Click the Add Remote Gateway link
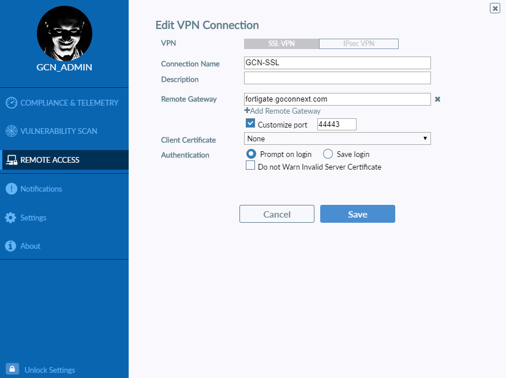The width and height of the screenshot is (506, 378). pos(282,111)
